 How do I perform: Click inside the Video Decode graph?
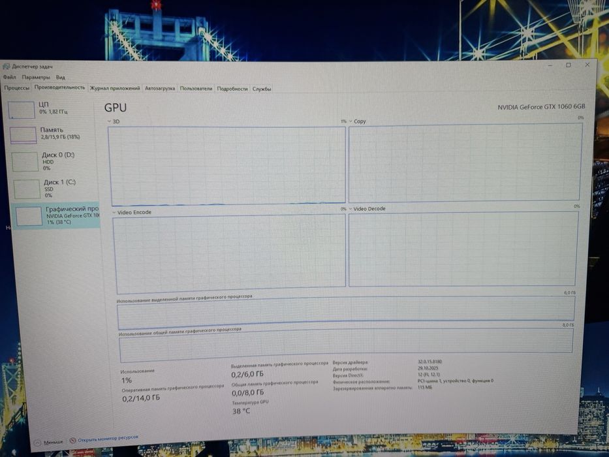point(463,249)
